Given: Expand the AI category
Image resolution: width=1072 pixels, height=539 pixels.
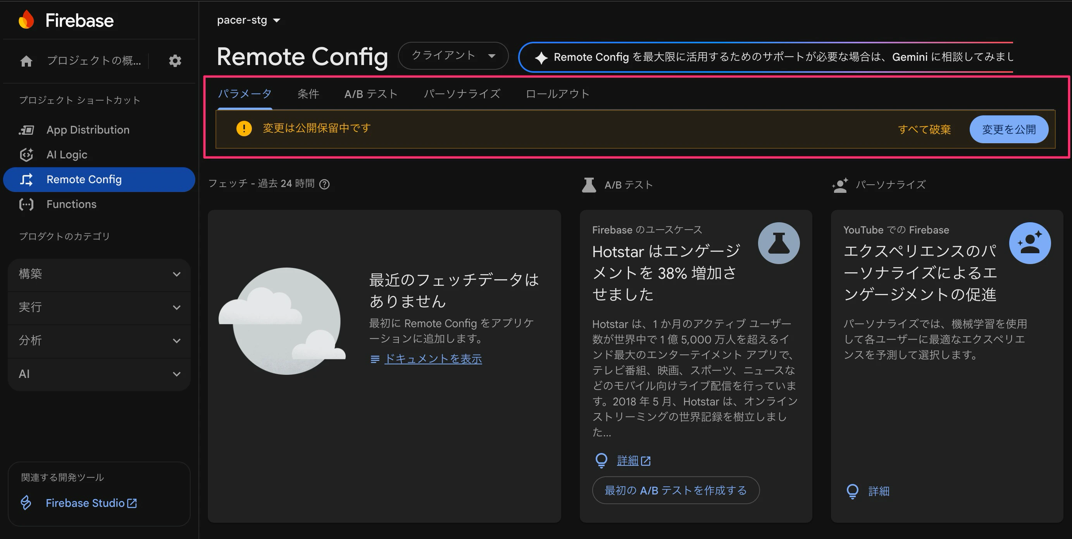Looking at the screenshot, I should [99, 374].
